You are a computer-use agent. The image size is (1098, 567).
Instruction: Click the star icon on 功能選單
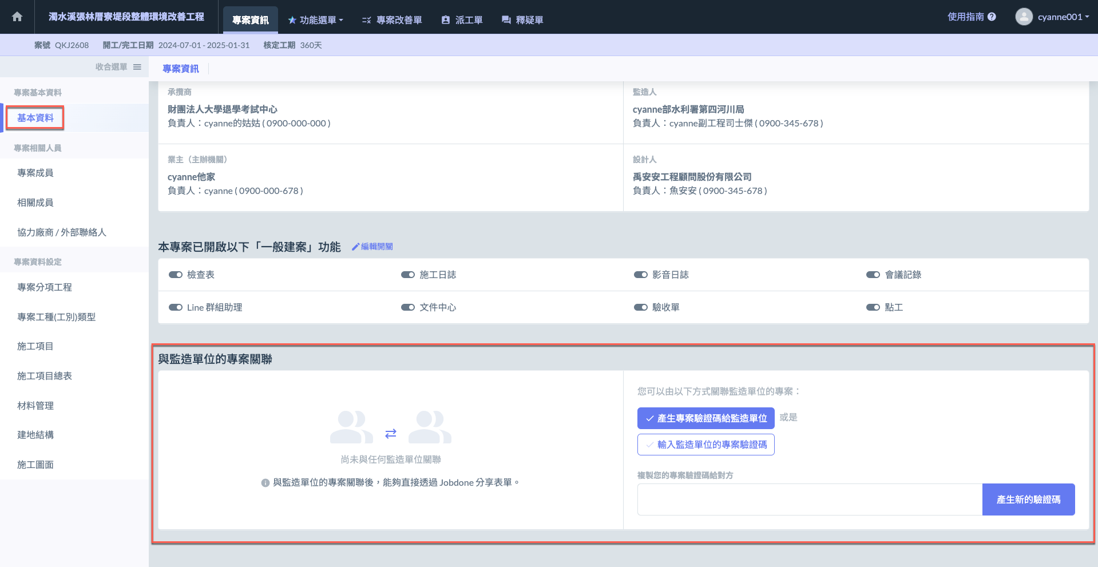click(292, 20)
